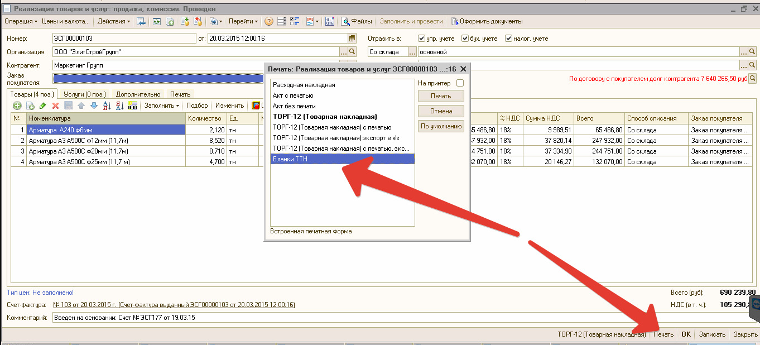Click the green add row icon

tap(17, 106)
